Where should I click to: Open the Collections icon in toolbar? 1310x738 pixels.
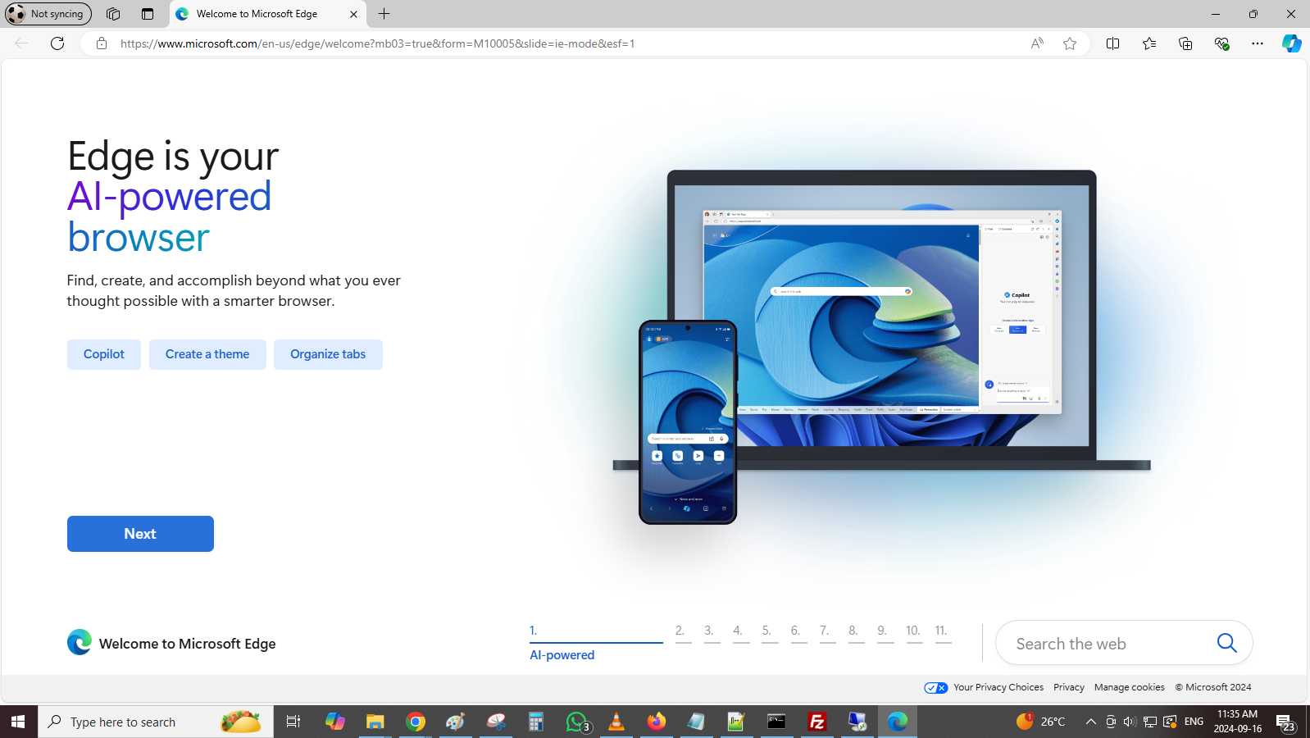(x=1185, y=43)
